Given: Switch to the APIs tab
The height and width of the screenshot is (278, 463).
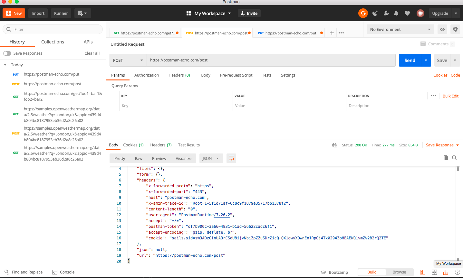Looking at the screenshot, I should click(88, 42).
